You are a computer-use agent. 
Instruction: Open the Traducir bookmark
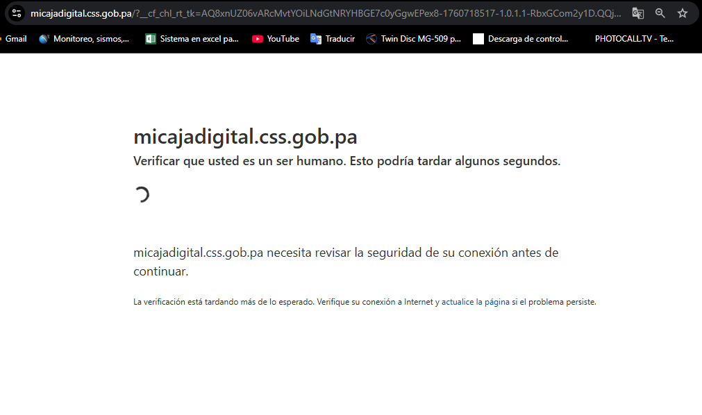333,39
